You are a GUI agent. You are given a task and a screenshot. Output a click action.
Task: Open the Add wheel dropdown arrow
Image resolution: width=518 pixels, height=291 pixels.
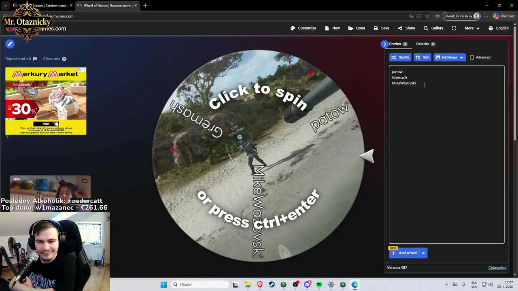(423, 253)
